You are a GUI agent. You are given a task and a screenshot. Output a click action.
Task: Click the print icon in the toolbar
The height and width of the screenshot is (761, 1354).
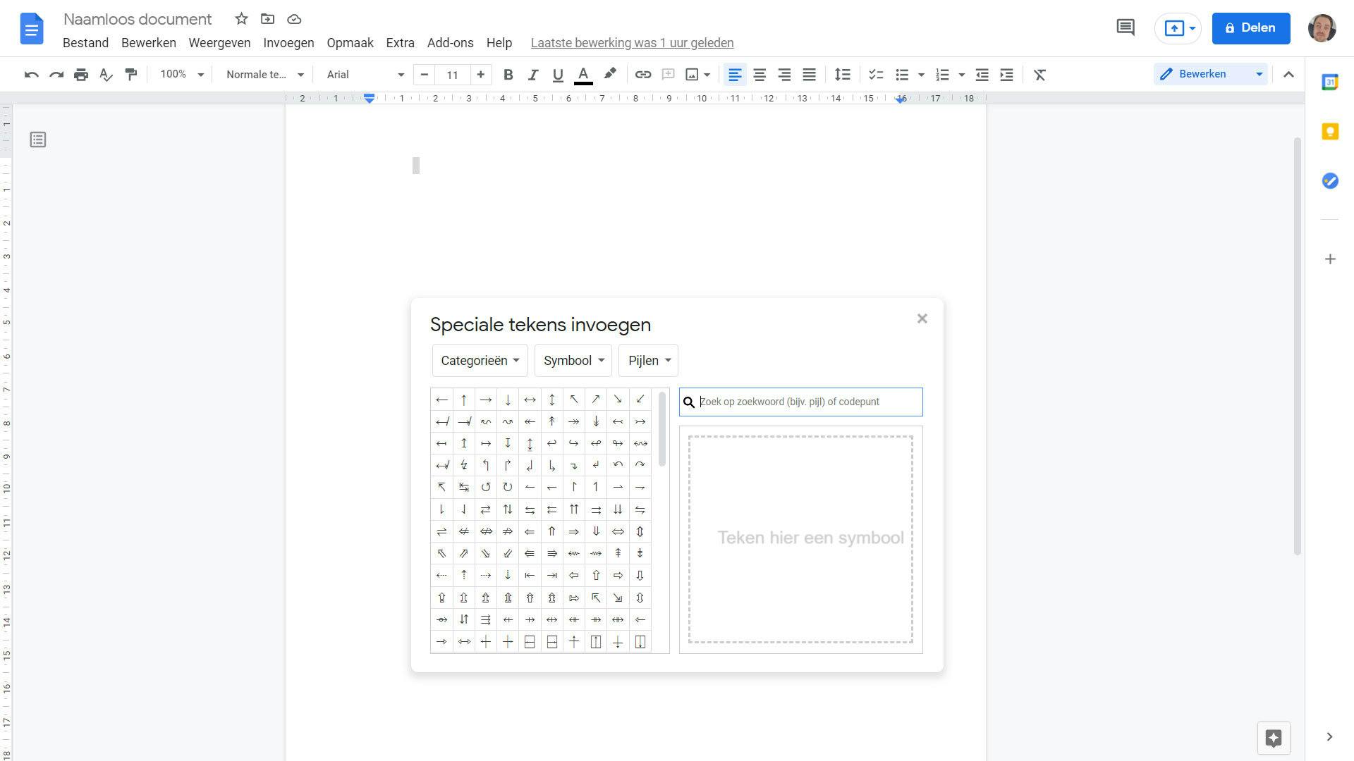coord(81,75)
